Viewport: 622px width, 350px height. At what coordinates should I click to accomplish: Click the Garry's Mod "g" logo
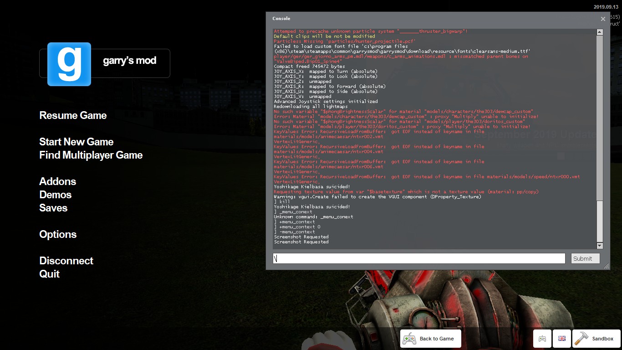(x=69, y=64)
